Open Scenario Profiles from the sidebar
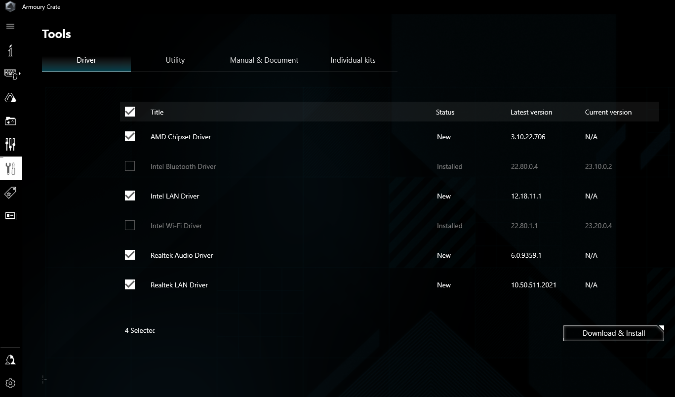 pyautogui.click(x=10, y=144)
